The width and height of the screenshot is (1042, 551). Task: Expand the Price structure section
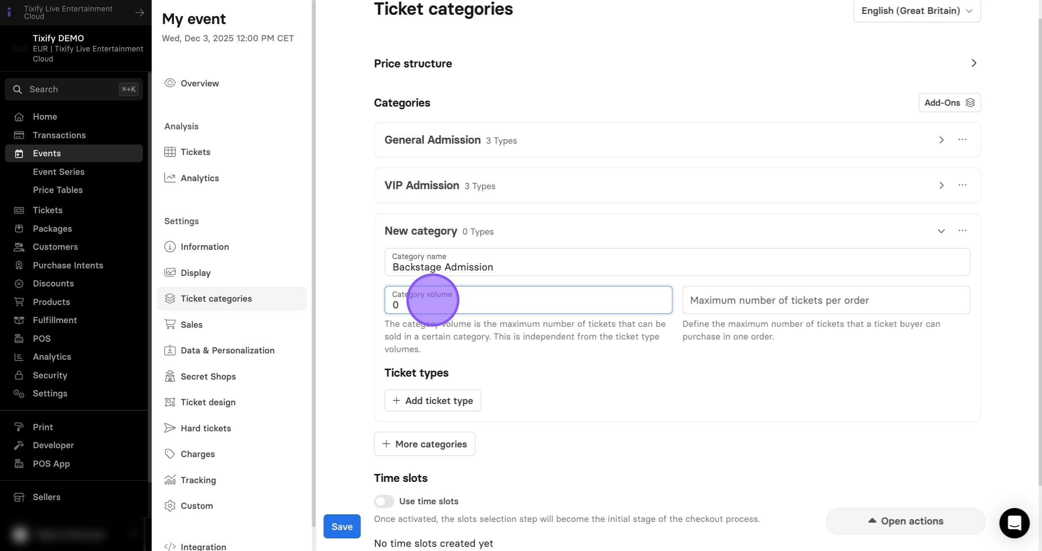click(x=974, y=63)
